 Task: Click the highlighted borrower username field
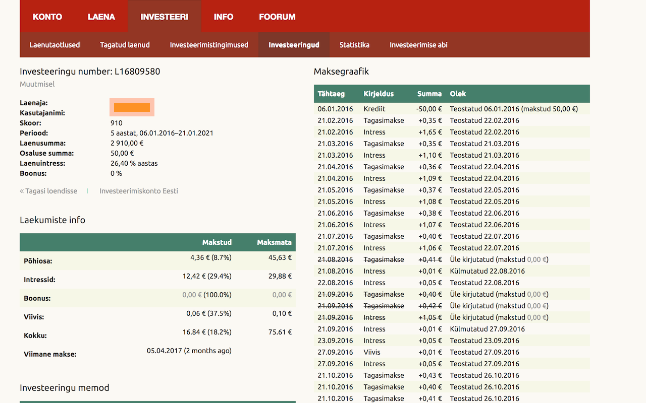(132, 107)
